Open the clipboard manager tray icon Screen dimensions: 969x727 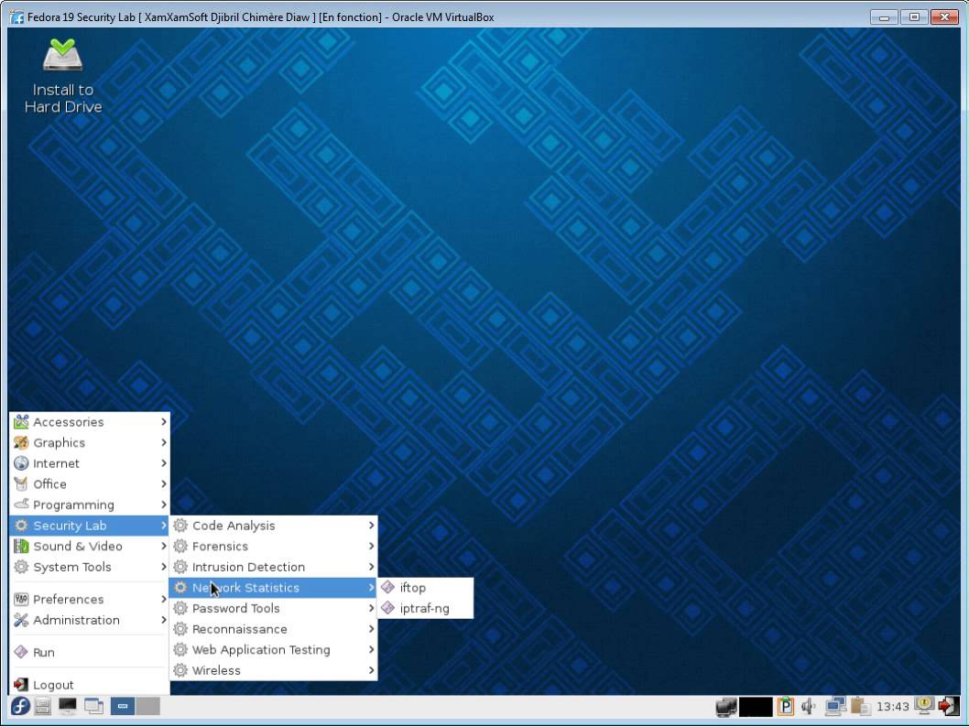tap(860, 706)
